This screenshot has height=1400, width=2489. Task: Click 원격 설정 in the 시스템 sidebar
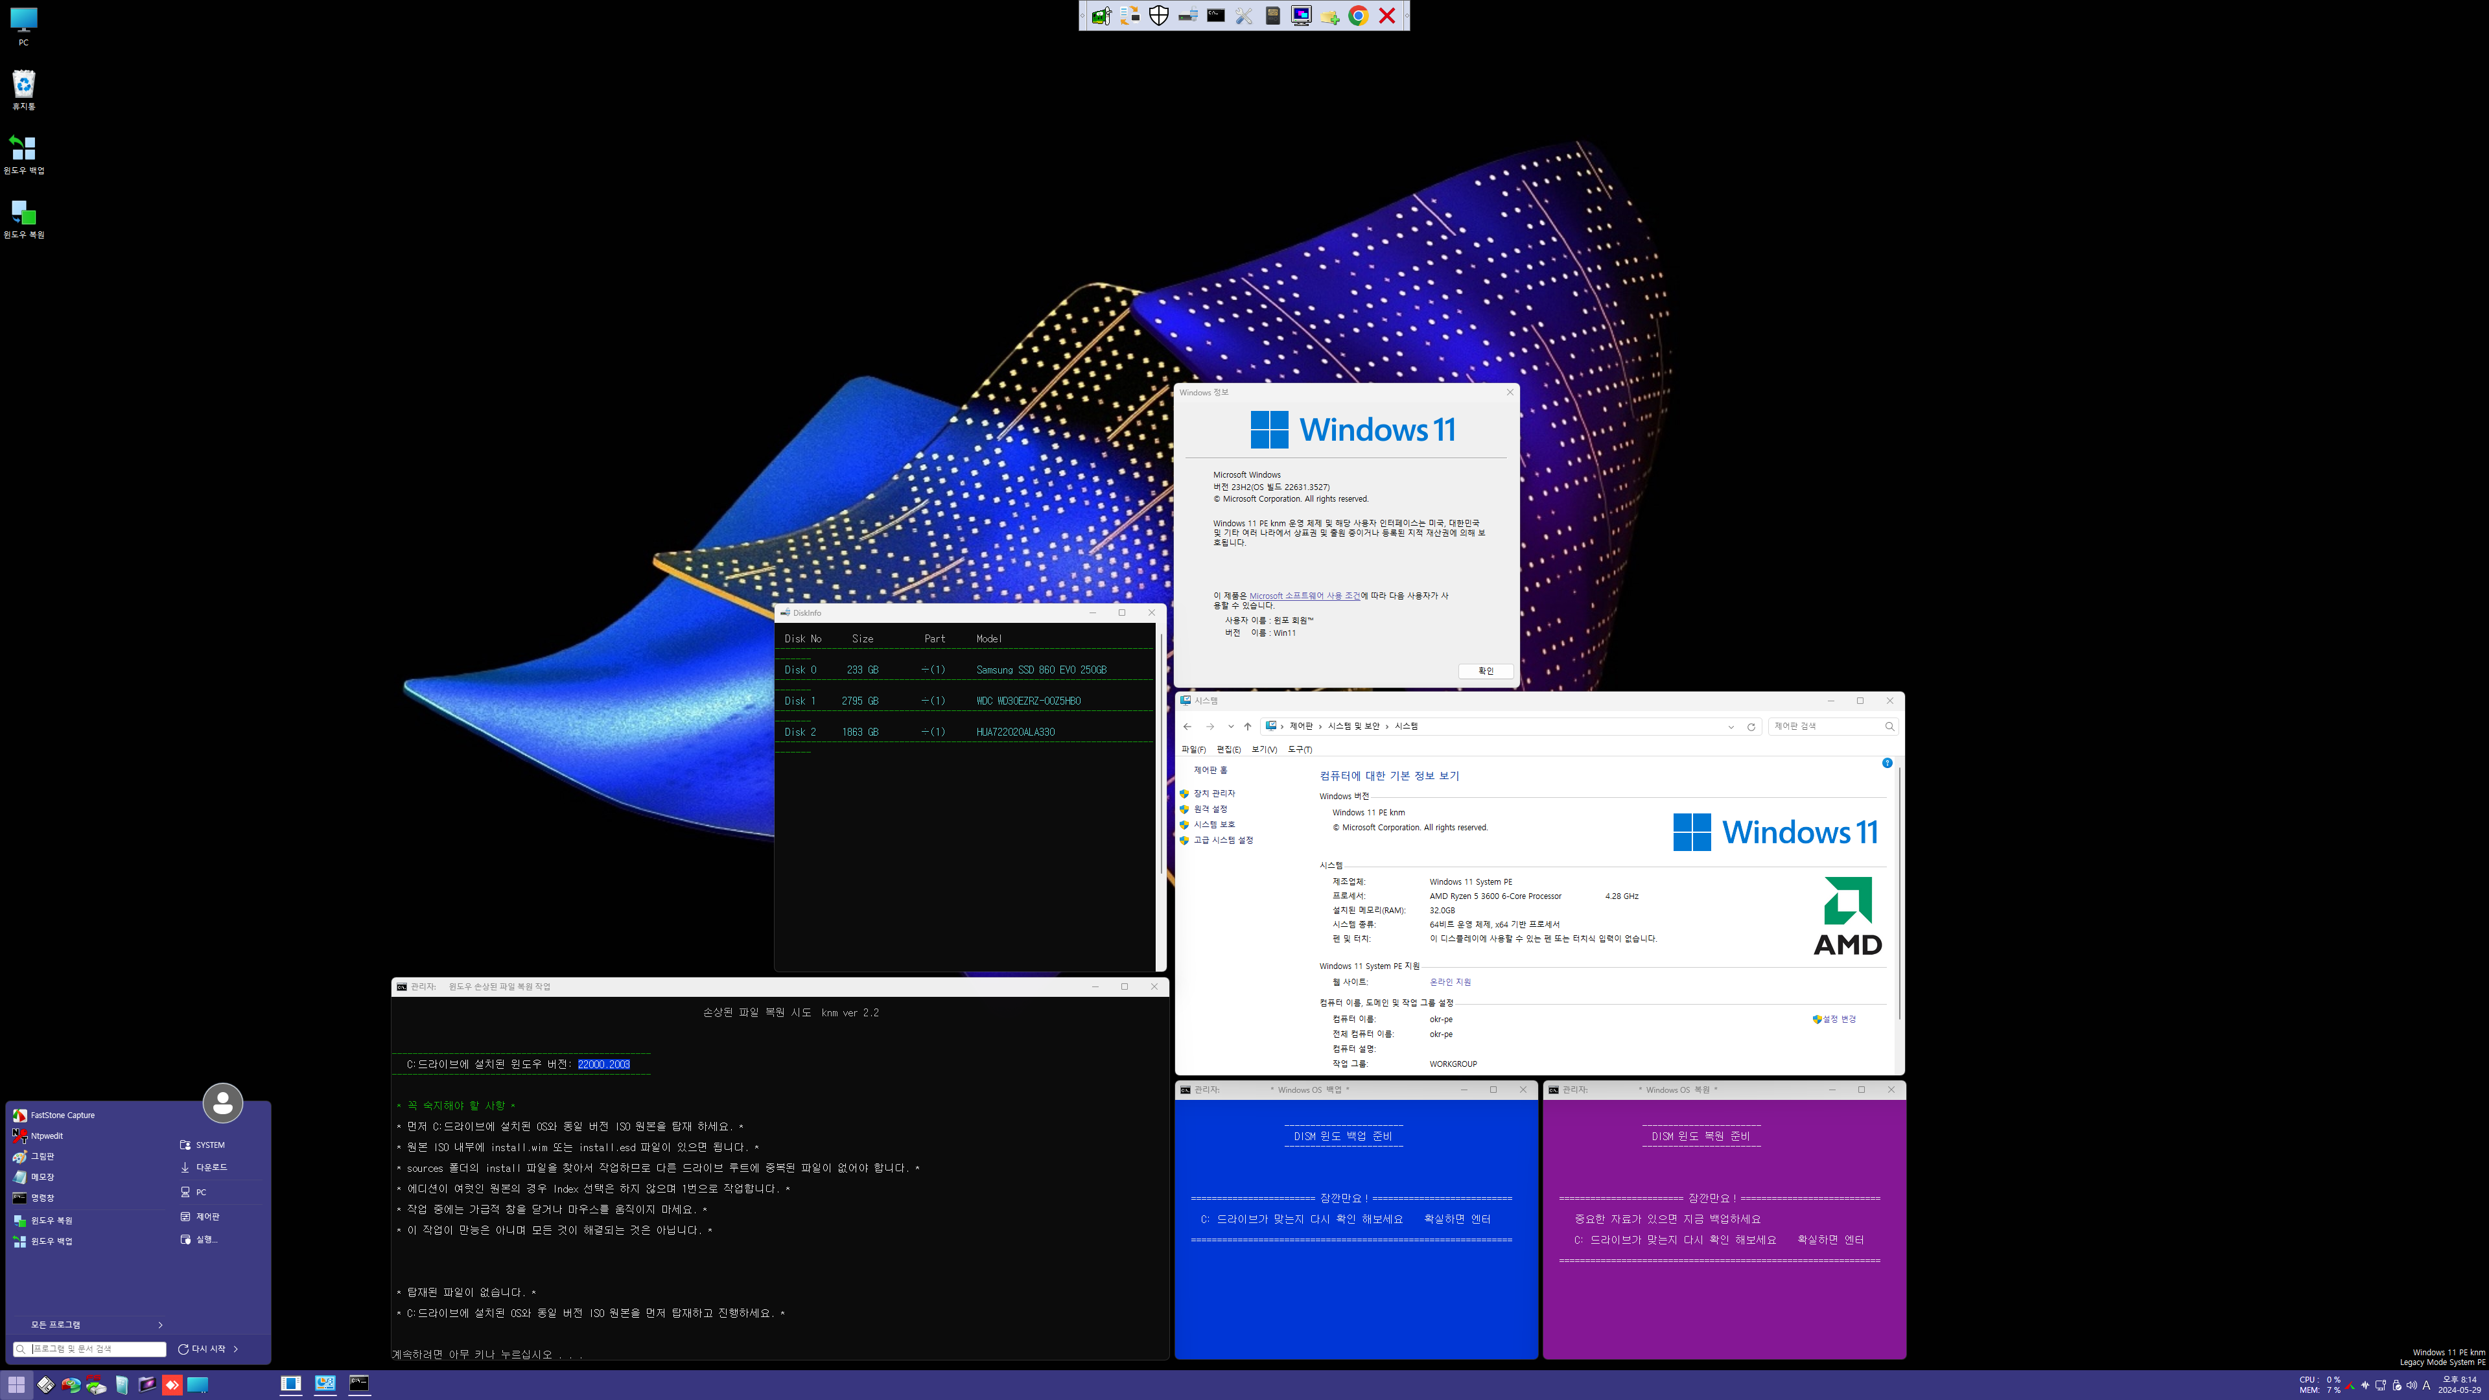tap(1209, 809)
